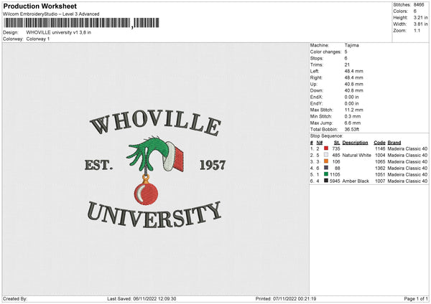Click the Natural White color swatch
The height and width of the screenshot is (304, 431).
coord(326,155)
